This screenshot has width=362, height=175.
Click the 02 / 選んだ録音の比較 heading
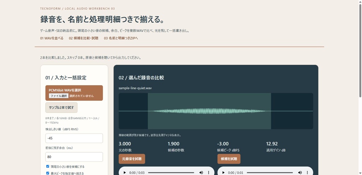[141, 78]
